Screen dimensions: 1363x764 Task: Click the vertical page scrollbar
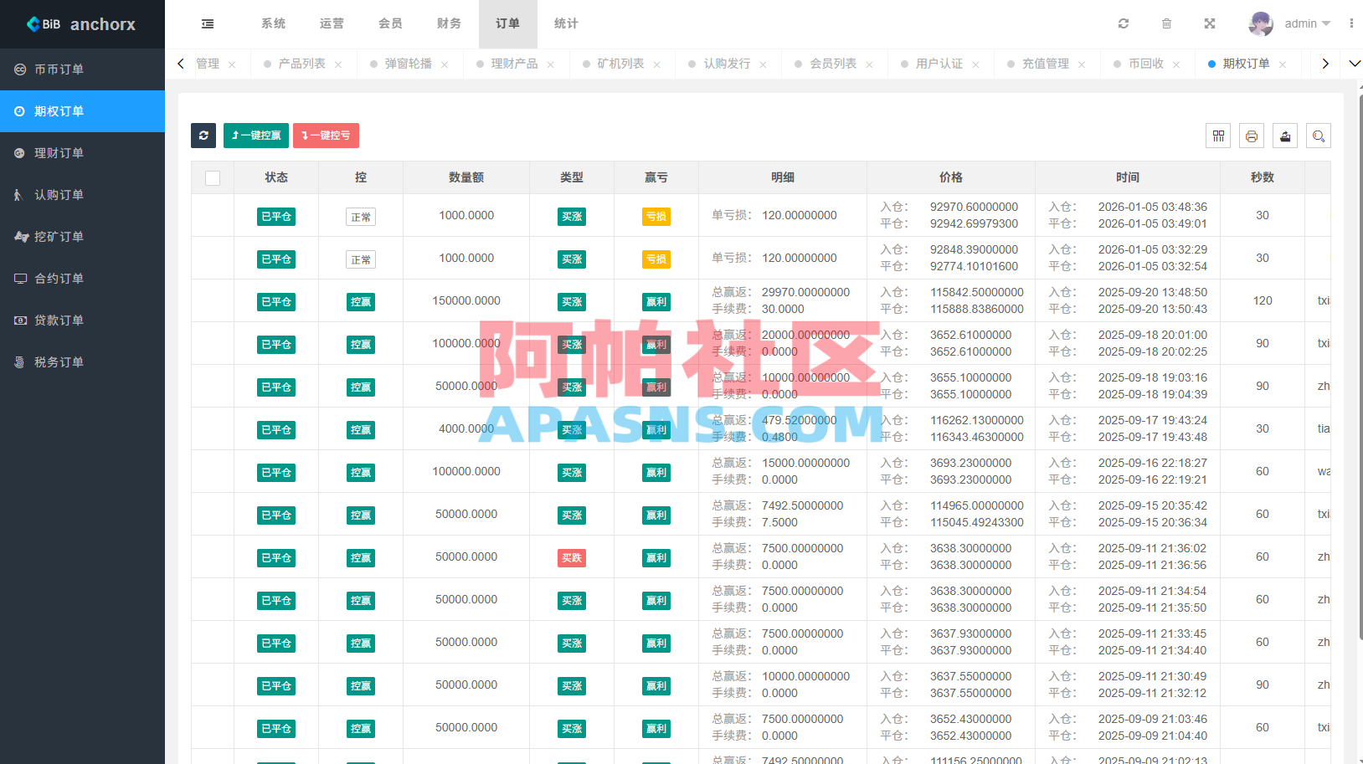click(1360, 368)
